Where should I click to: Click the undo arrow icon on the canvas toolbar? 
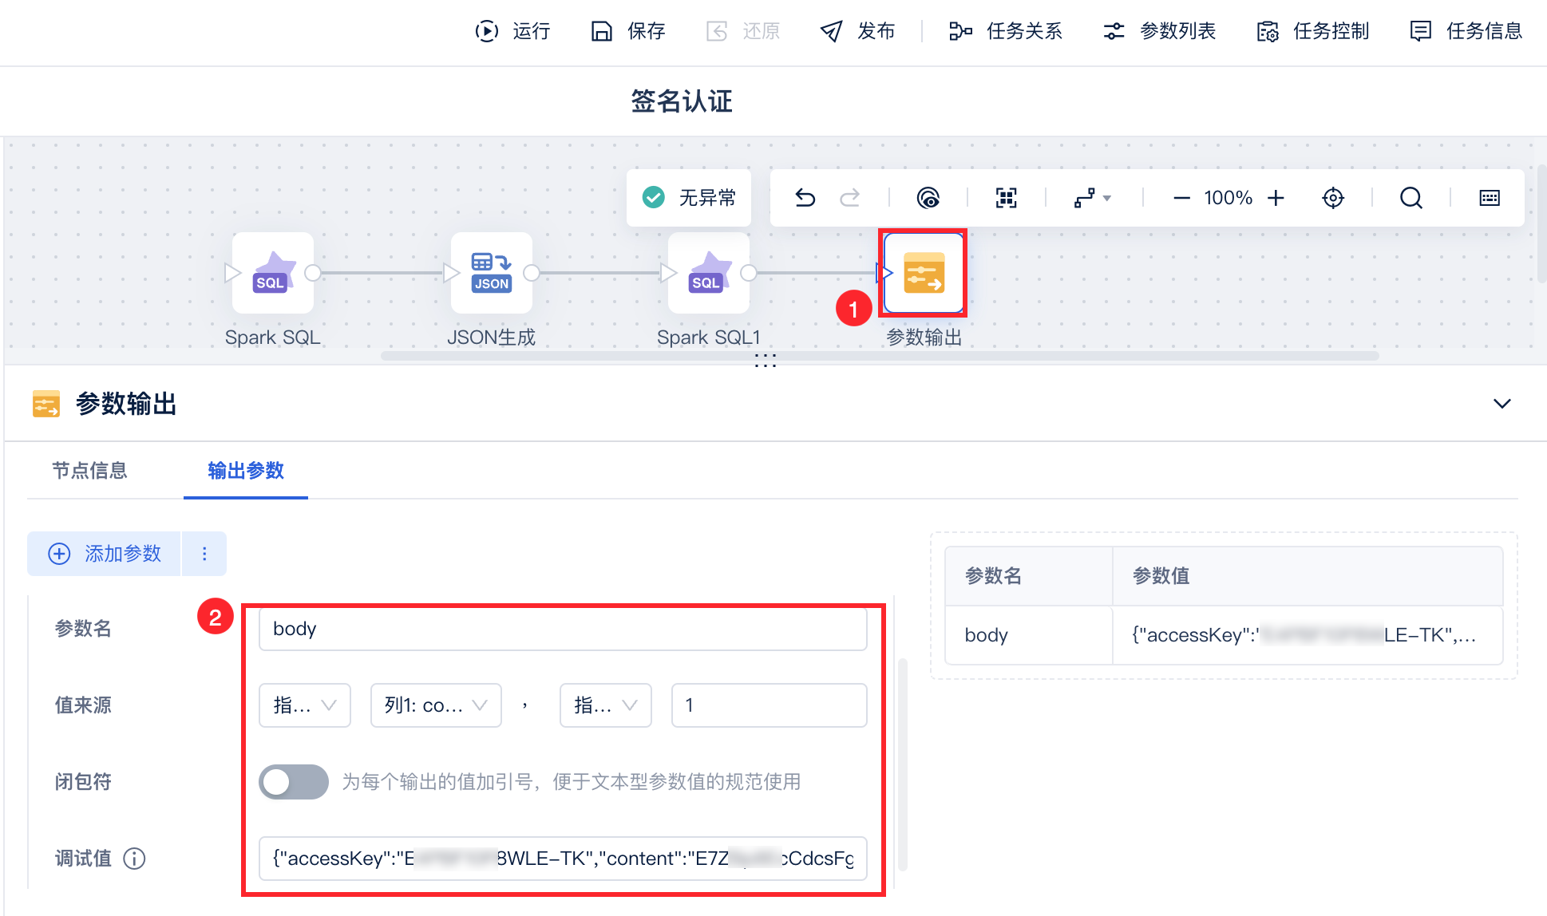click(805, 198)
